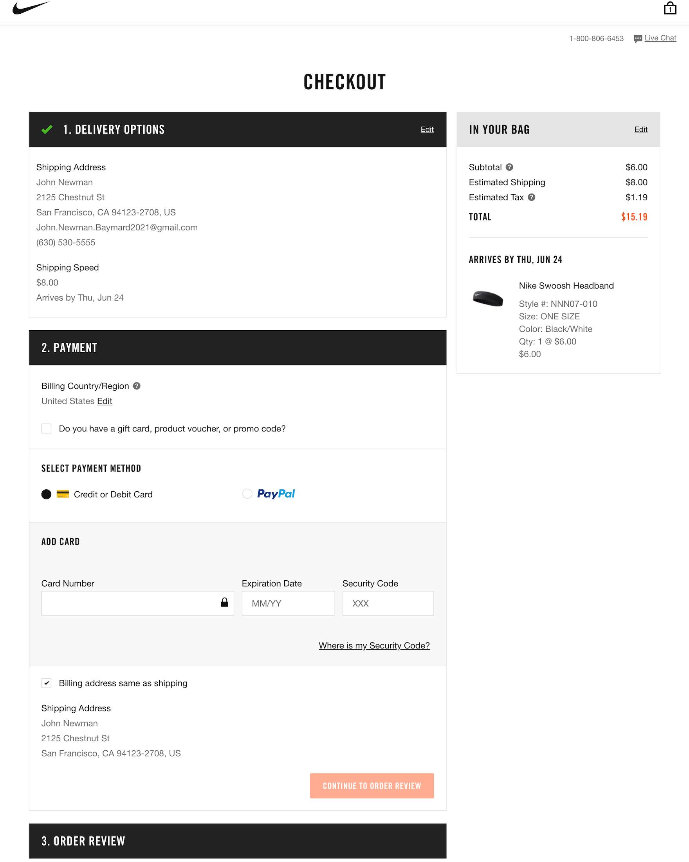The height and width of the screenshot is (862, 689).
Task: Click the Nike swoosh logo
Action: [x=31, y=8]
